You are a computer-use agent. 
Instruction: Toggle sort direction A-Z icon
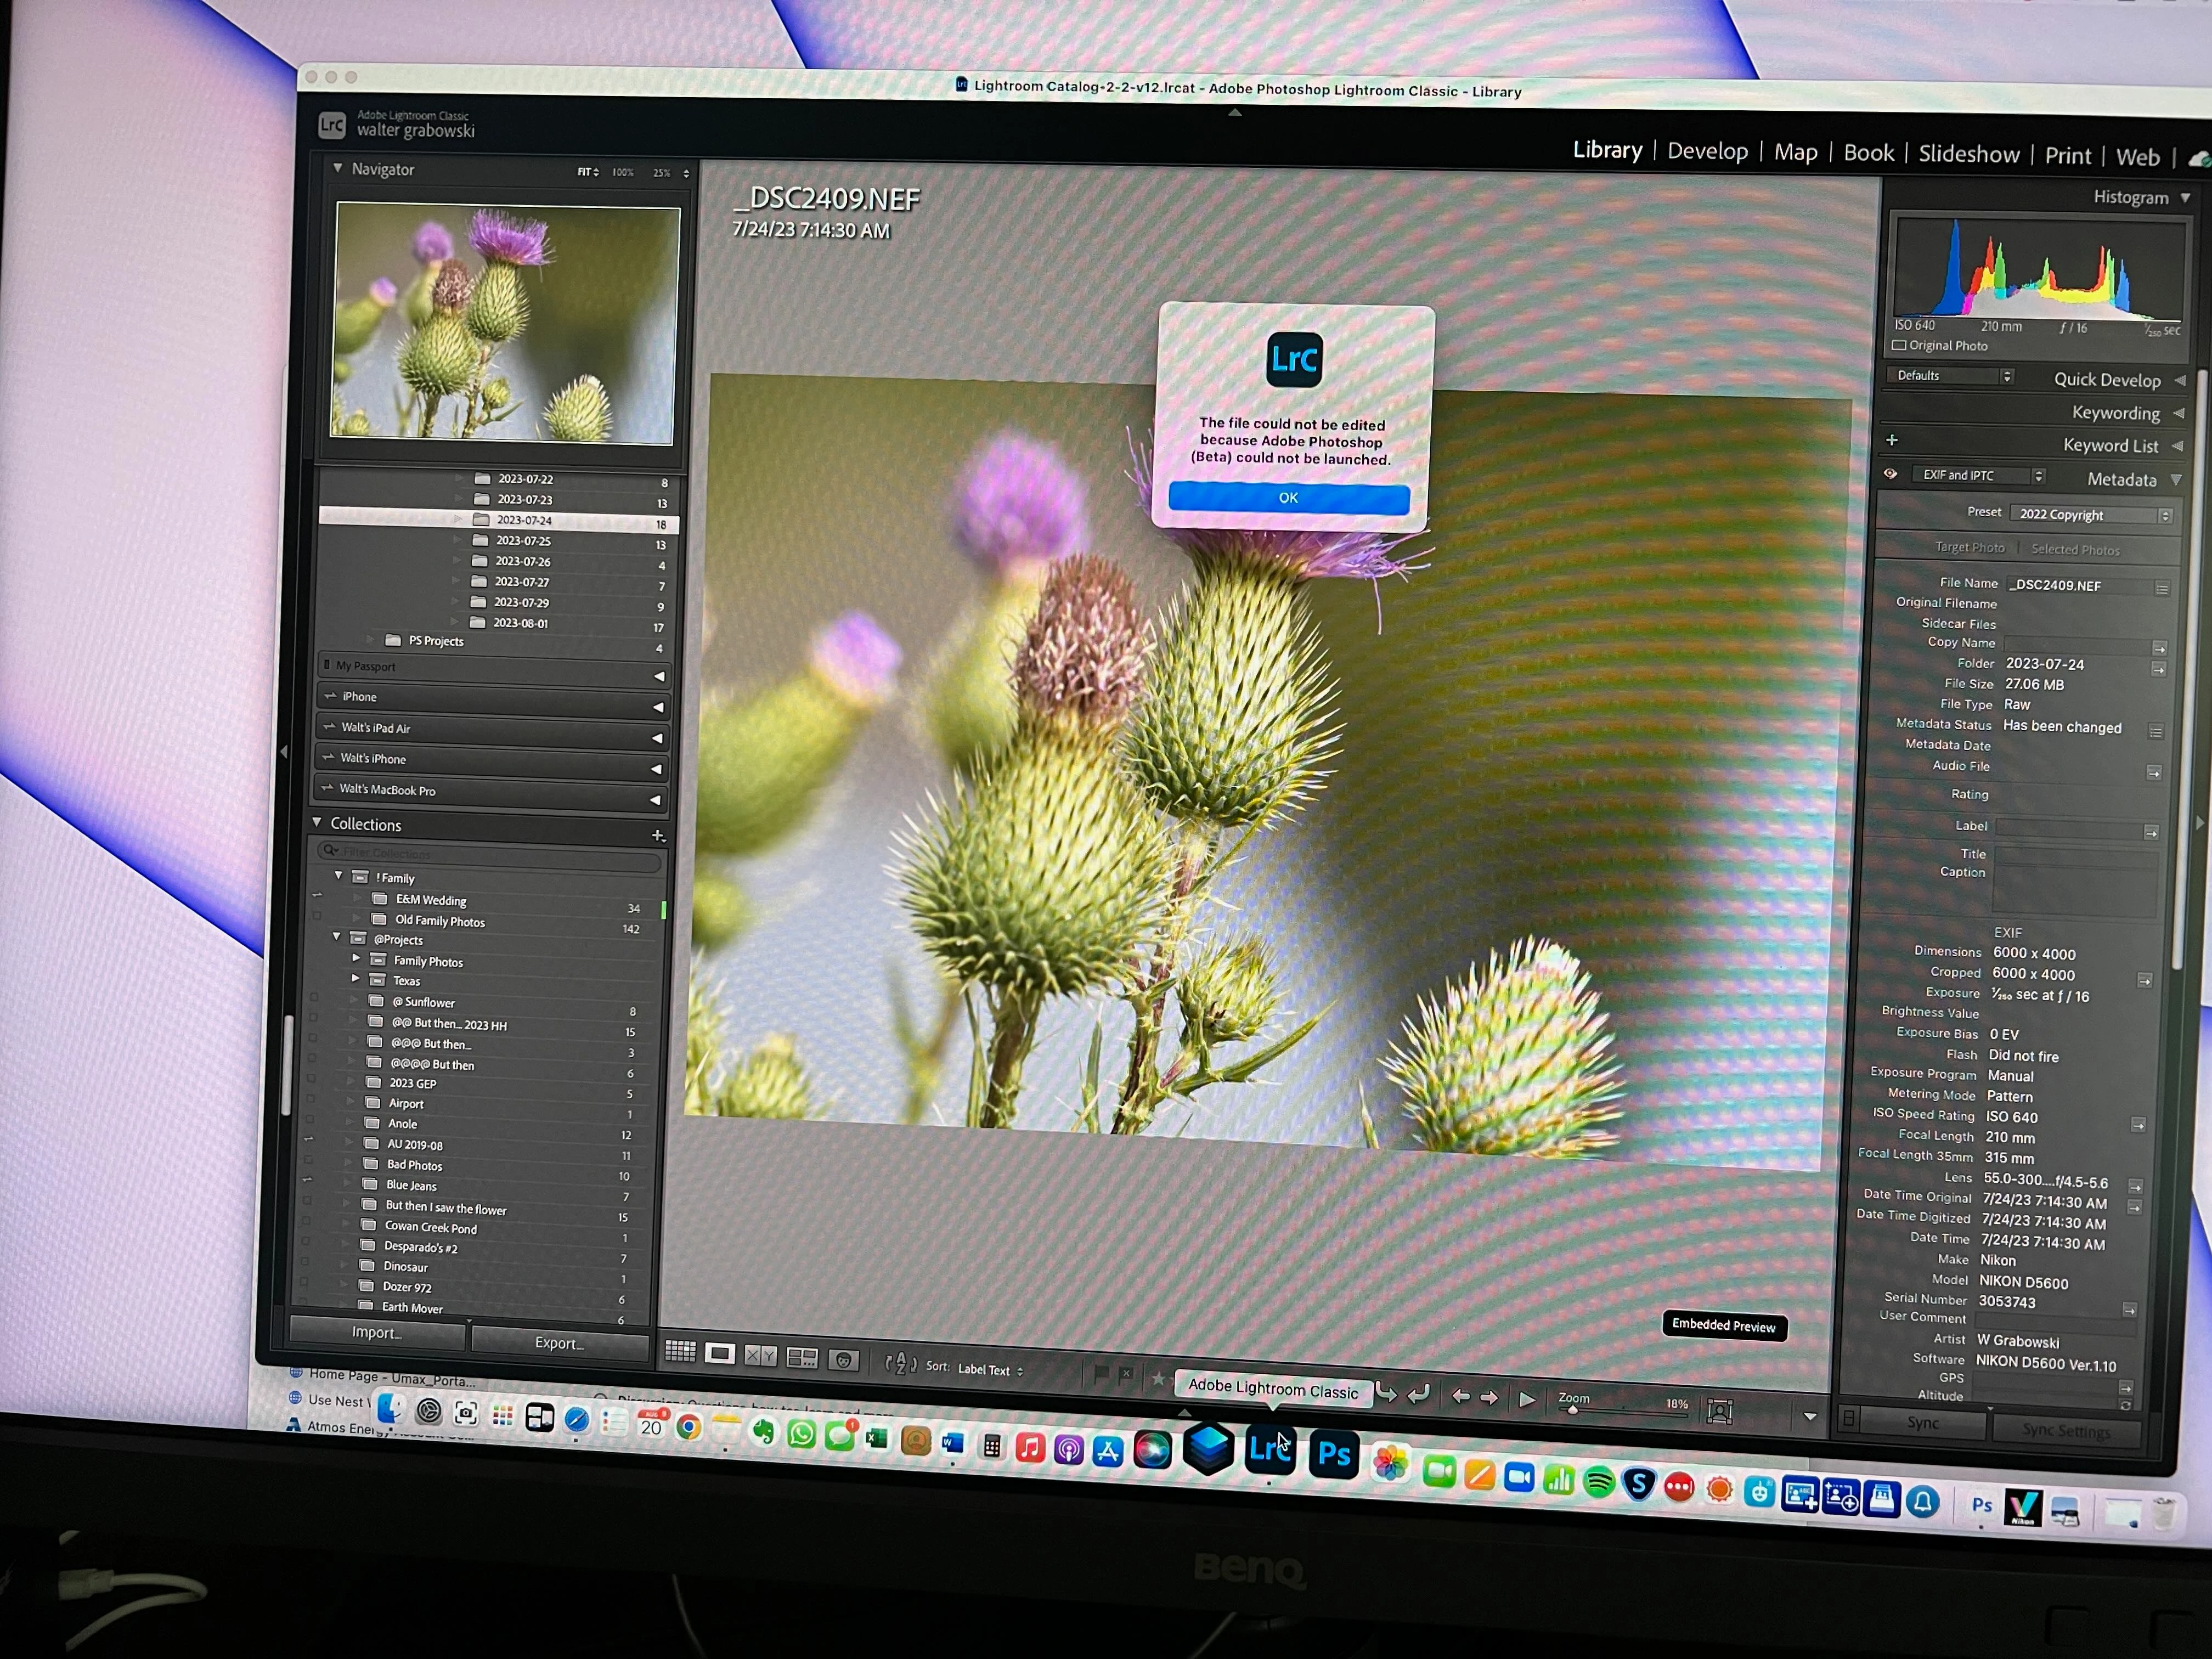(x=900, y=1364)
